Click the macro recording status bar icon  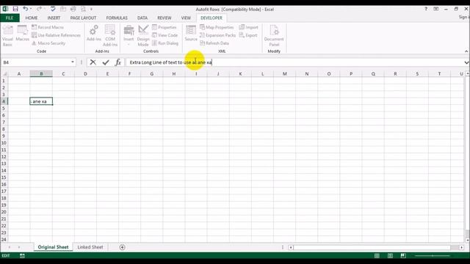tap(22, 256)
